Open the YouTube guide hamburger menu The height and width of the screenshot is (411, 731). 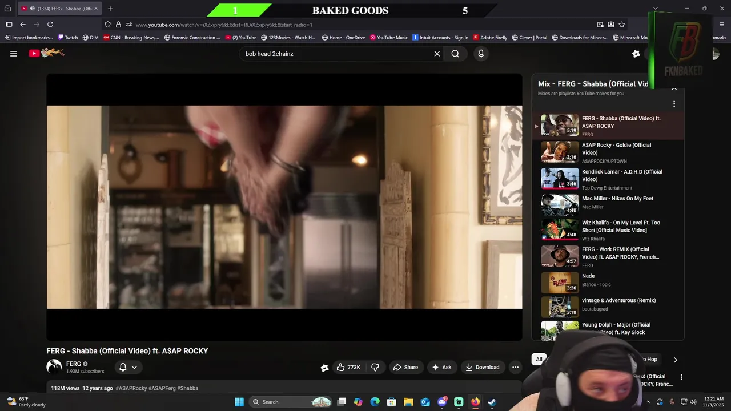(x=14, y=54)
